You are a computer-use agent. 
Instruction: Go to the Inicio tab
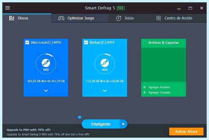tap(129, 18)
